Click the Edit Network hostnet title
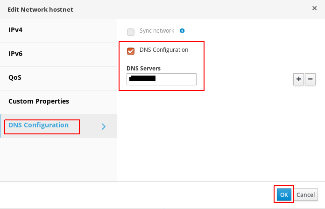The image size is (325, 209). (x=40, y=9)
